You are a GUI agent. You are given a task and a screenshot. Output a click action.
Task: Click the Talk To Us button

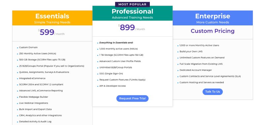pyautogui.click(x=213, y=92)
